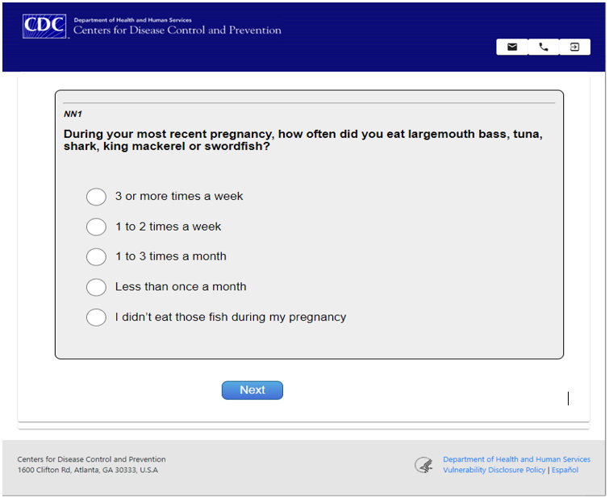Click the CDC Atlanta address in footer

[x=88, y=471]
